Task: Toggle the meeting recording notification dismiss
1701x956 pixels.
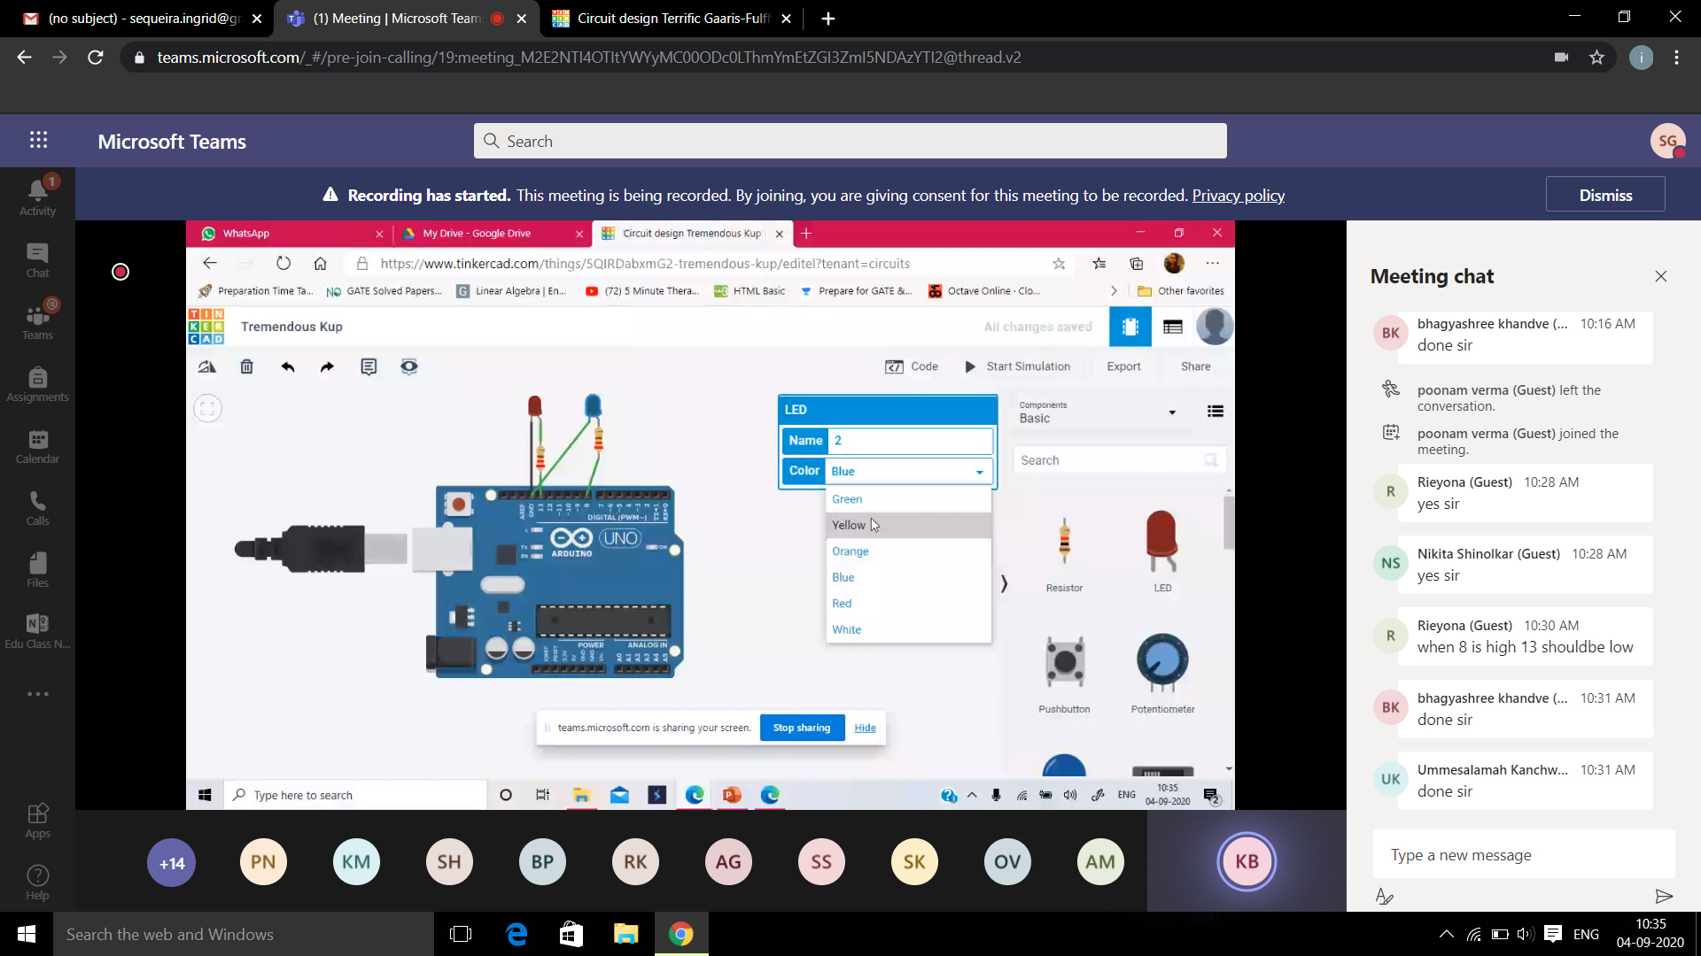Action: [x=1605, y=195]
